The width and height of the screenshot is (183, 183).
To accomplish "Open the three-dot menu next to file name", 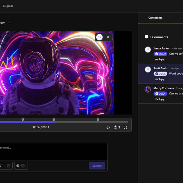I will [9, 23].
